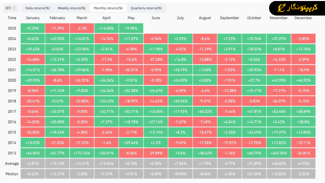Click the 2020 December +46.92% cell
Screen dimensions: 325x183
click(303, 80)
